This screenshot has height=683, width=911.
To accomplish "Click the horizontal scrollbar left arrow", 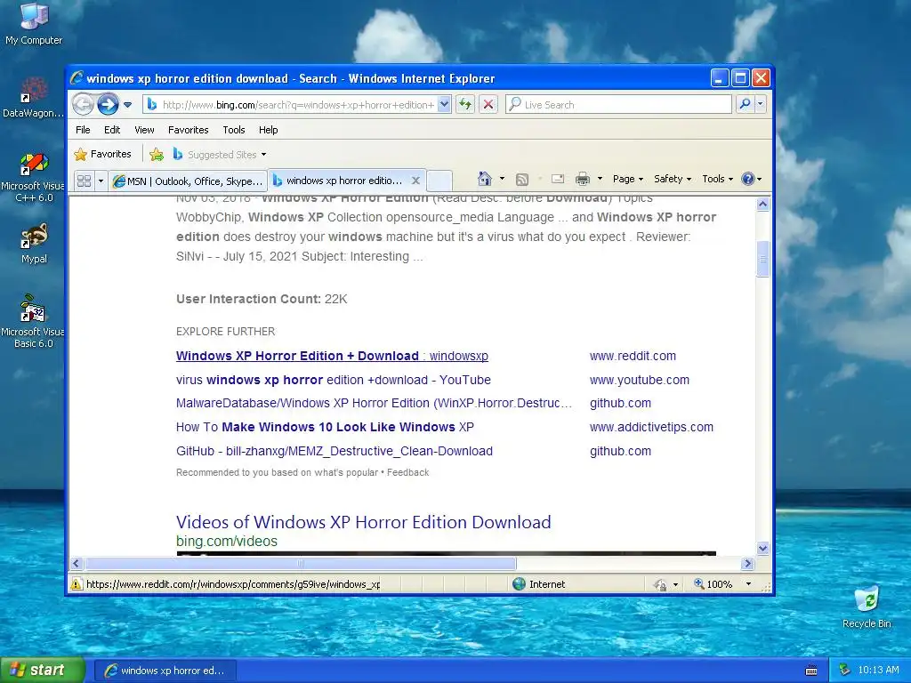I will click(77, 563).
